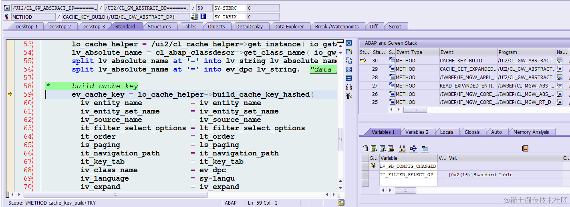Select the Globals tab
Viewport: 570px width, 207px height.
[x=472, y=132]
